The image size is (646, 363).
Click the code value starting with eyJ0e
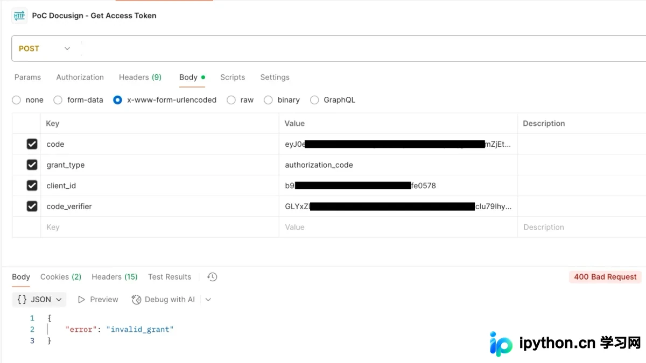398,144
